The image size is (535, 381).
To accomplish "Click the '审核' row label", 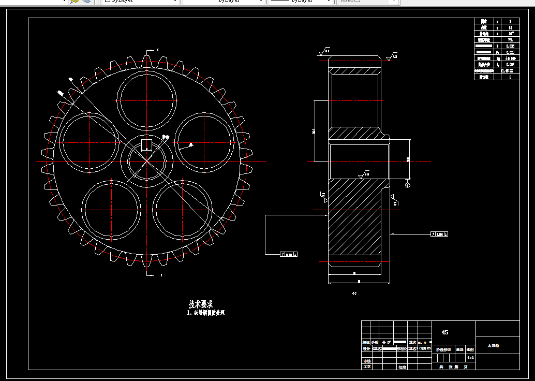I will pos(367,361).
